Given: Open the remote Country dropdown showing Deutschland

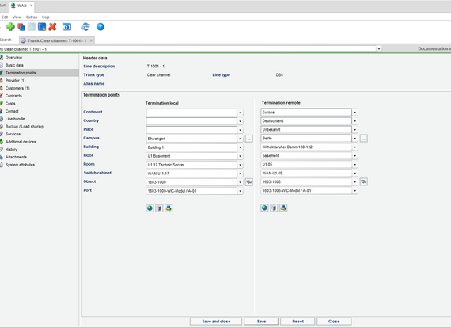Looking at the screenshot, I should [x=355, y=121].
